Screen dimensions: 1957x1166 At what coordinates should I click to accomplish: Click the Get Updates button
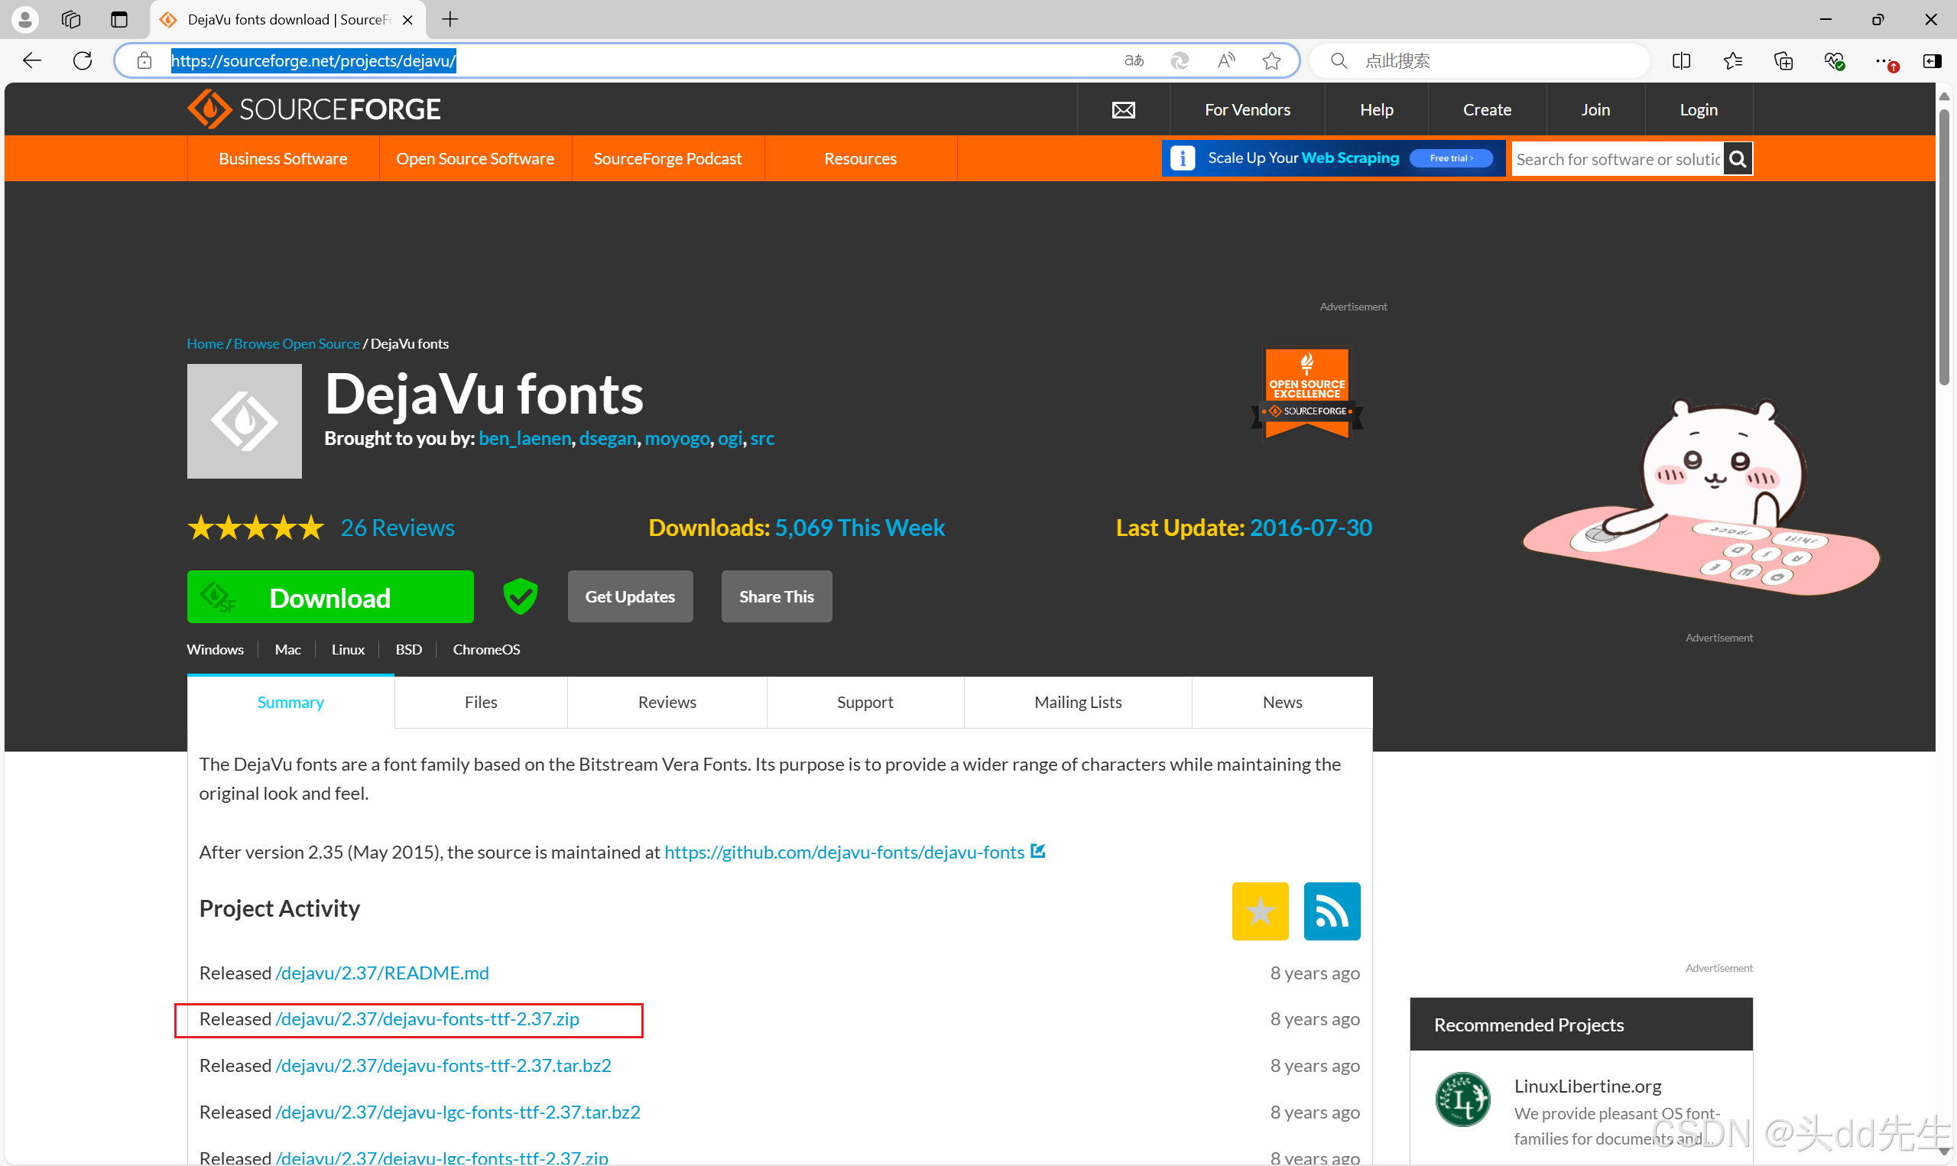630,596
